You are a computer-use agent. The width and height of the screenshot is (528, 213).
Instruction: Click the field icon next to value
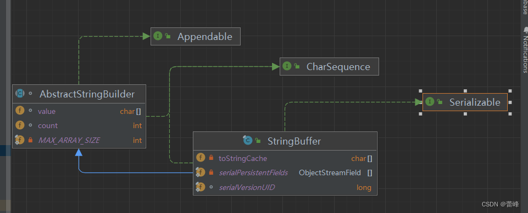click(x=20, y=111)
